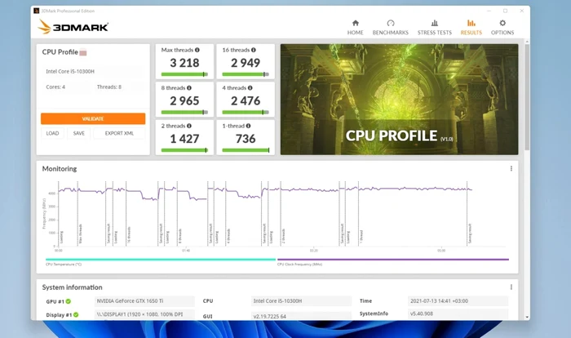Click the CPU Profile banner image
This screenshot has height=338, width=571.
pos(399,100)
